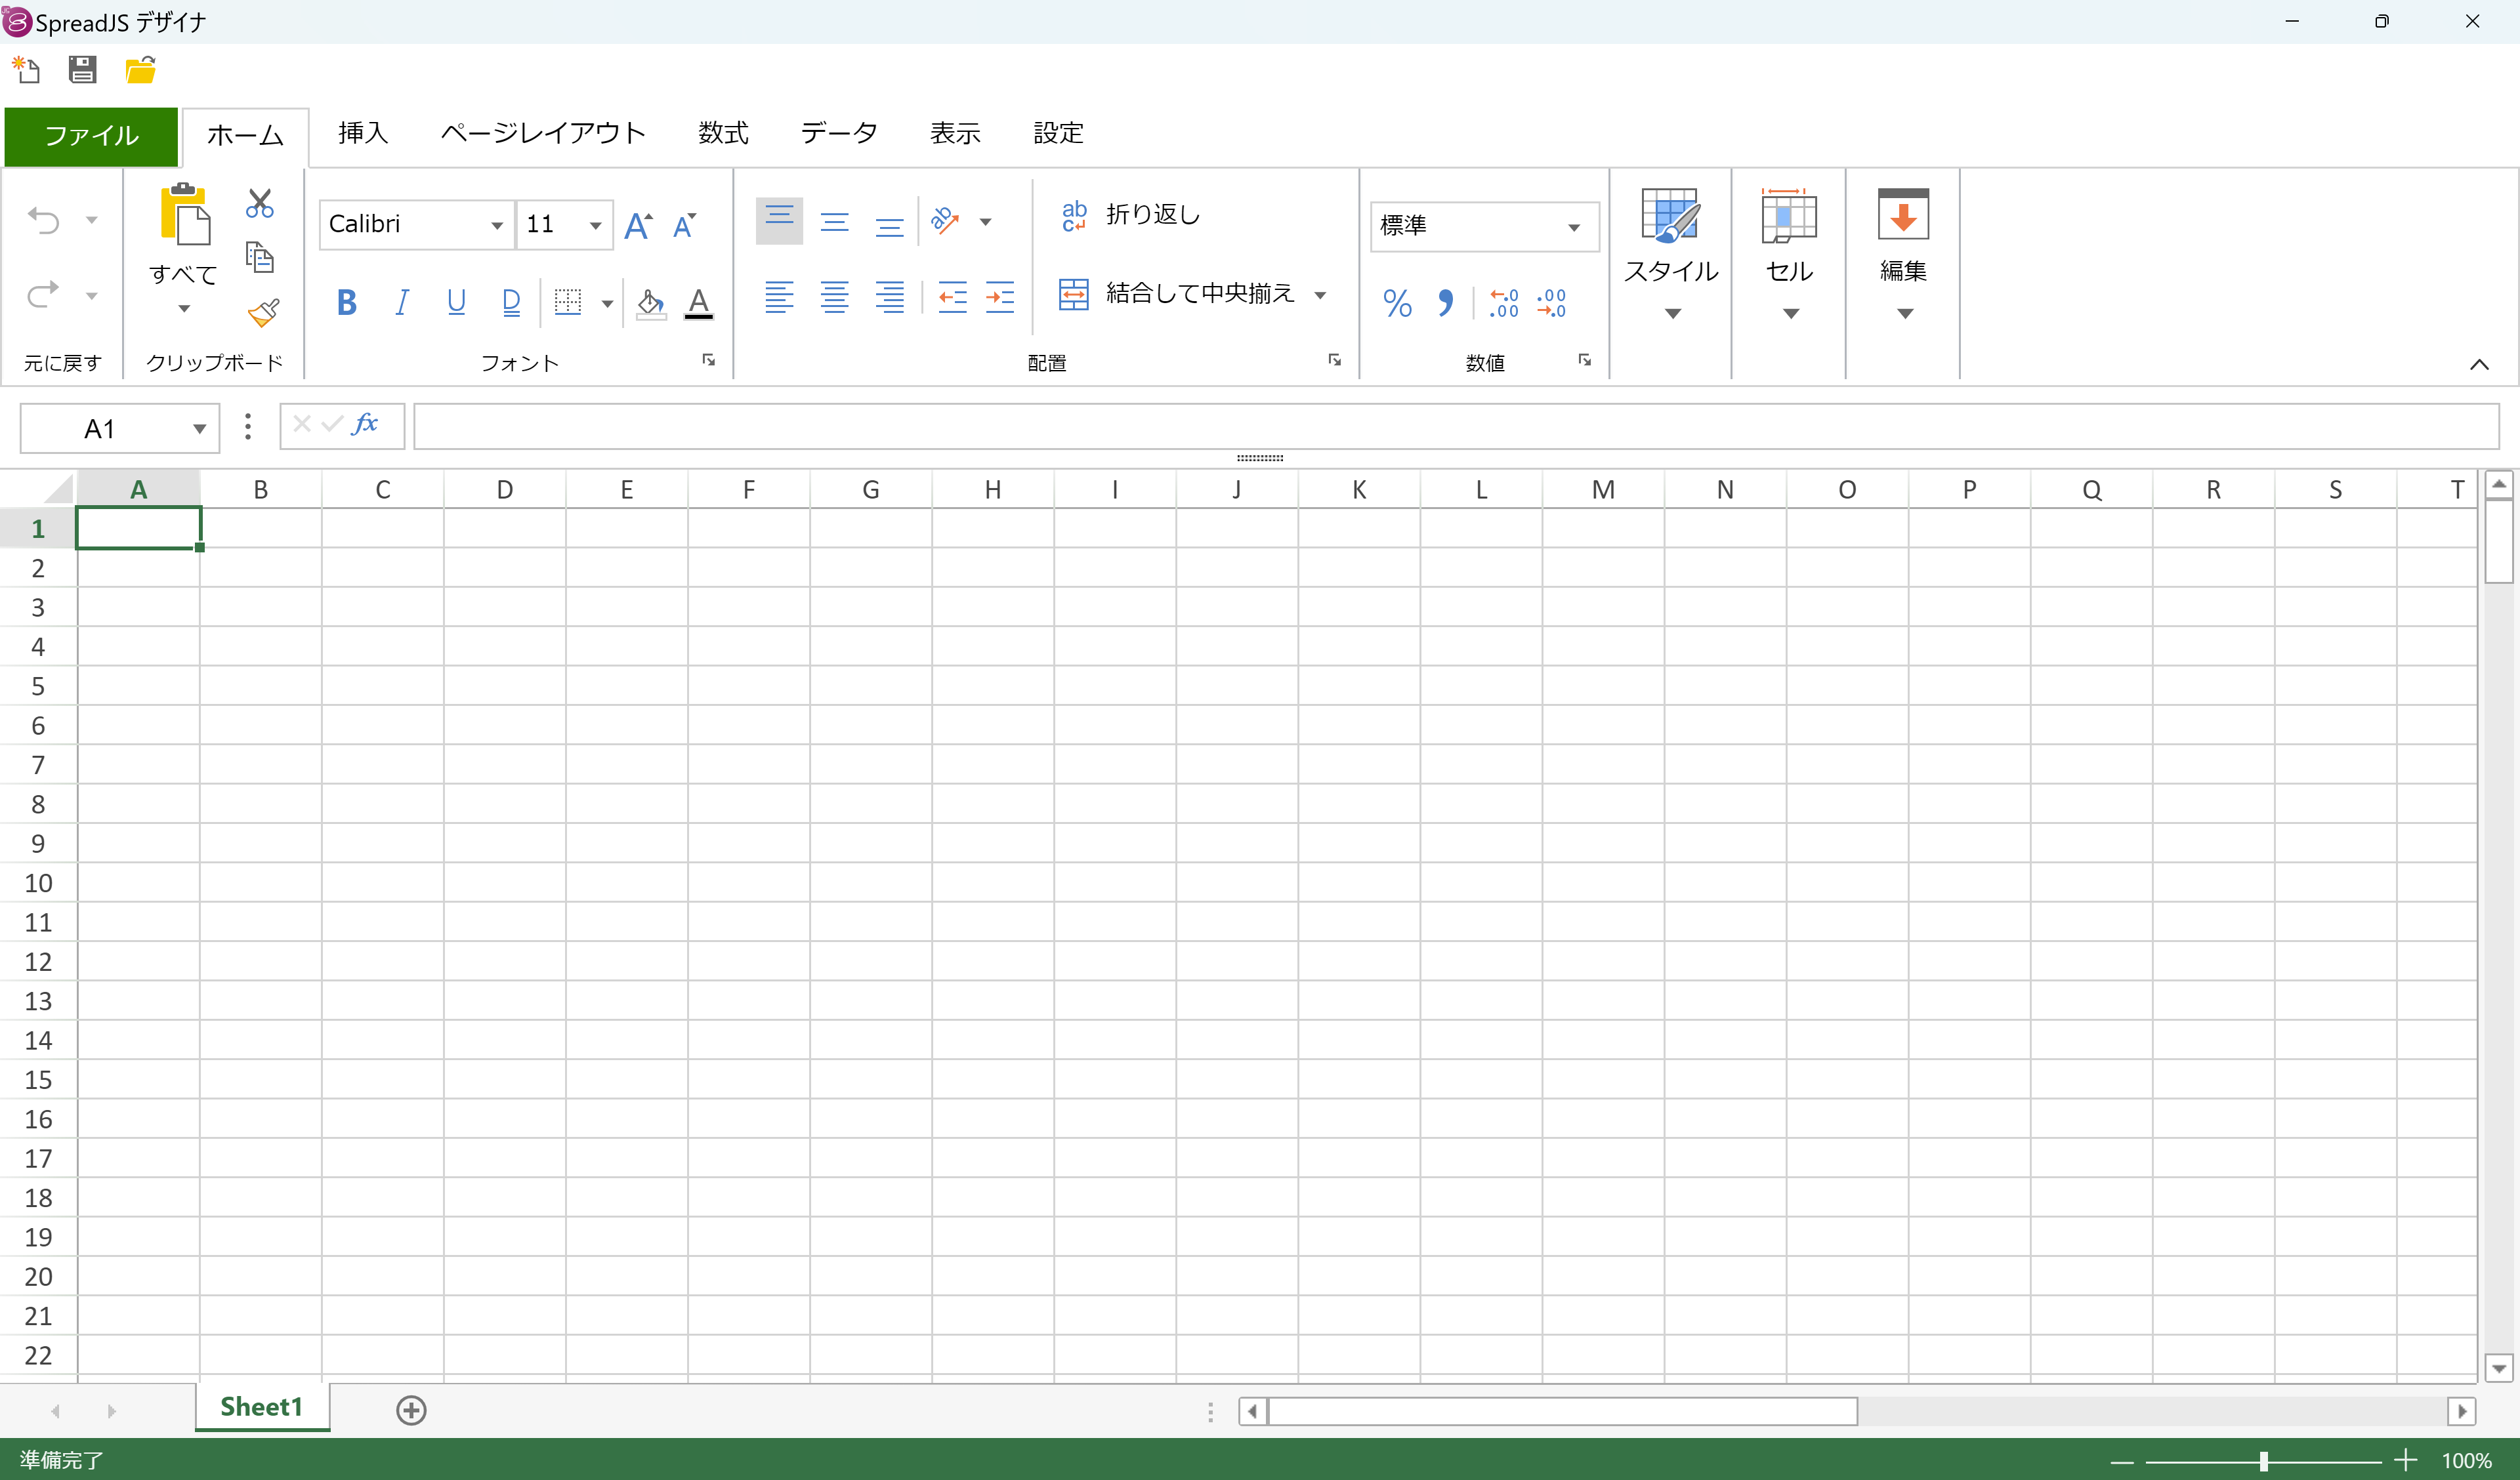Screen dimensions: 2520x1480
Task: Click the text orientation icon
Action: pyautogui.click(x=945, y=221)
